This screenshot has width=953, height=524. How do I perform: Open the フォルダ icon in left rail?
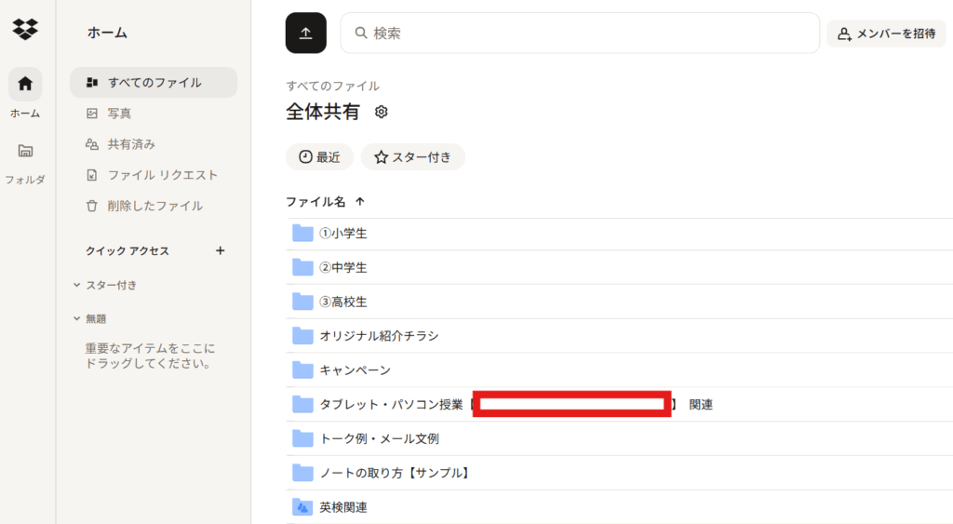(x=25, y=151)
